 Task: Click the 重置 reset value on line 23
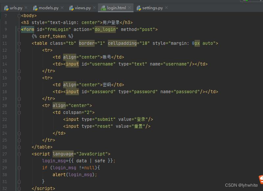tap(138, 126)
